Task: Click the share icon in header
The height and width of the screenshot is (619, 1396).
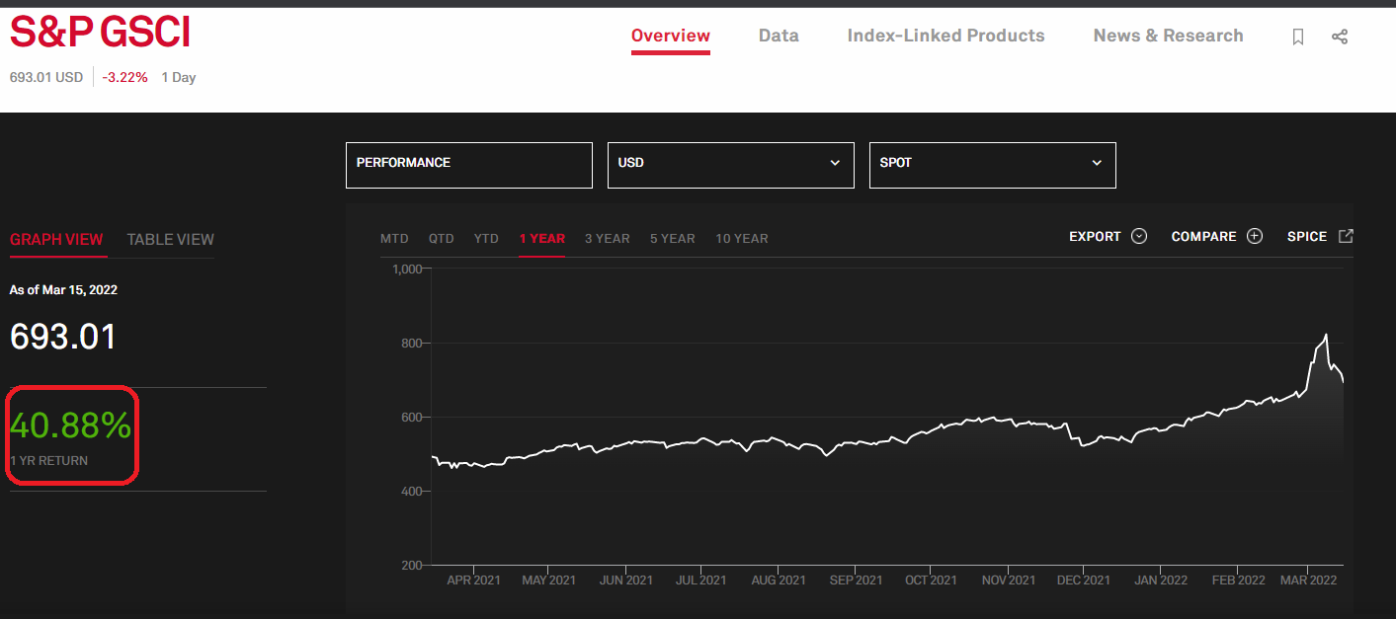Action: (x=1340, y=37)
